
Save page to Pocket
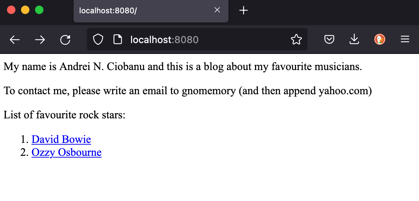(x=329, y=40)
